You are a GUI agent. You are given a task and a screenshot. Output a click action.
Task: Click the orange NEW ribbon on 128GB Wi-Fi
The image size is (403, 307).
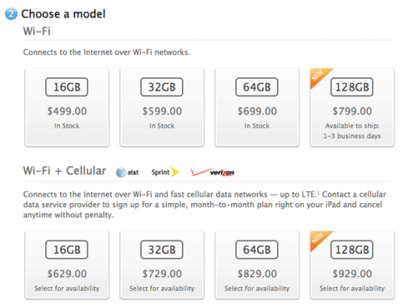[x=318, y=77]
